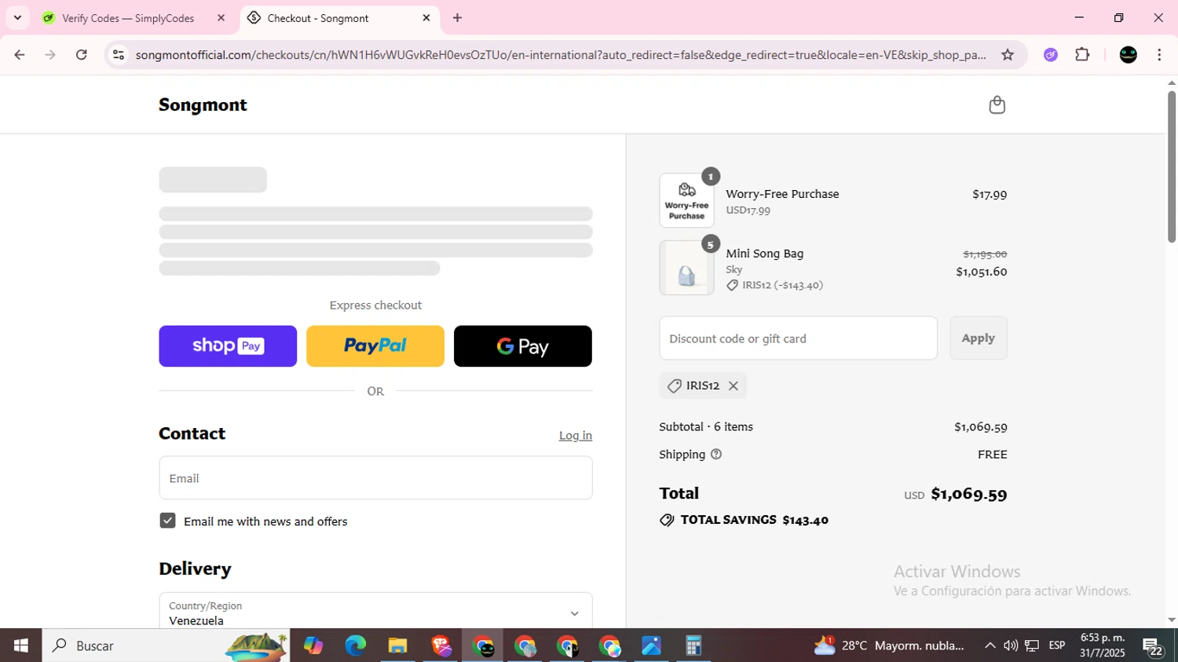Click the purple extension icon in toolbar
Image resolution: width=1178 pixels, height=662 pixels.
tap(1050, 54)
